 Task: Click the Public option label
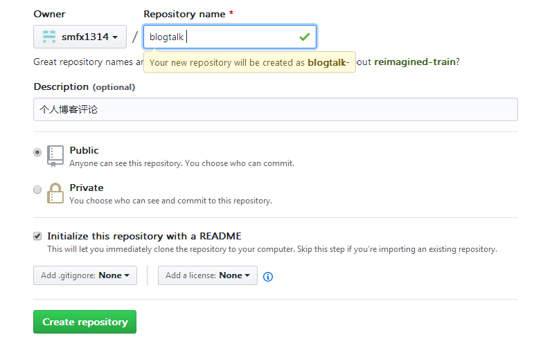tap(84, 150)
